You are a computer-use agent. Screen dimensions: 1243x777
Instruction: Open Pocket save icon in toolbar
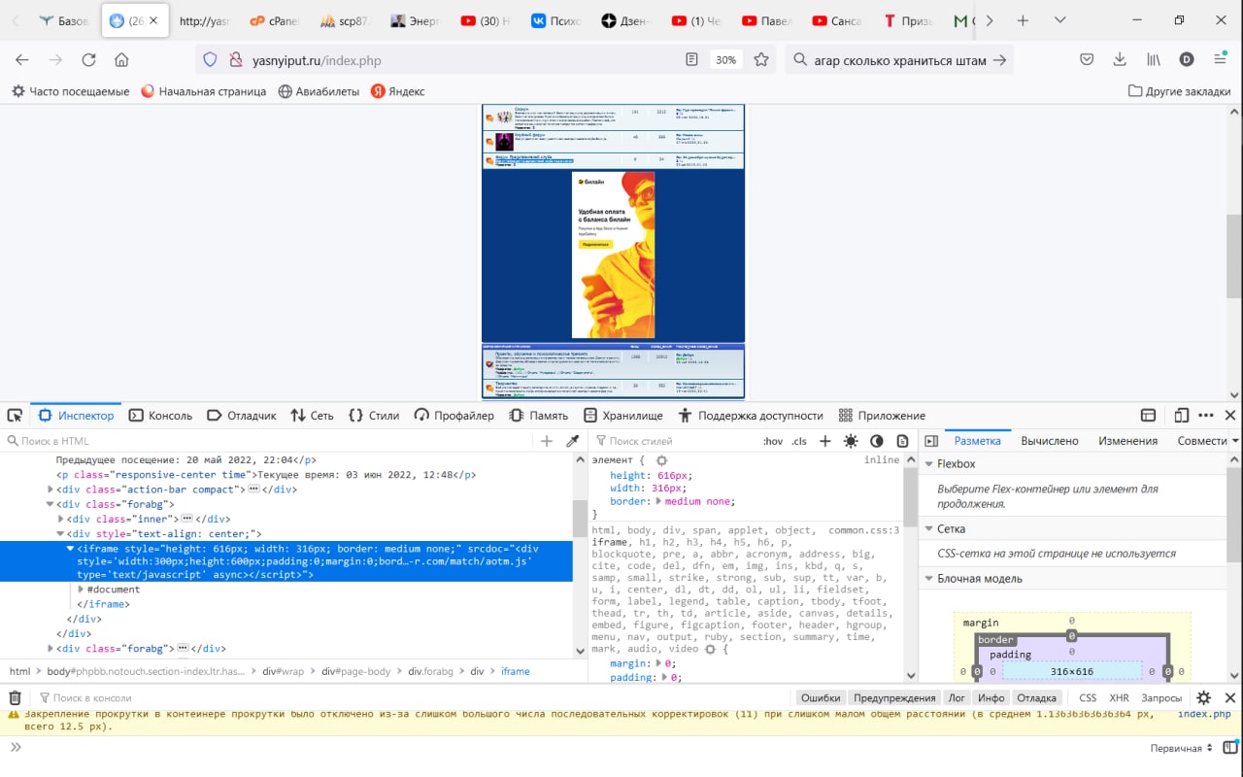pos(1088,60)
